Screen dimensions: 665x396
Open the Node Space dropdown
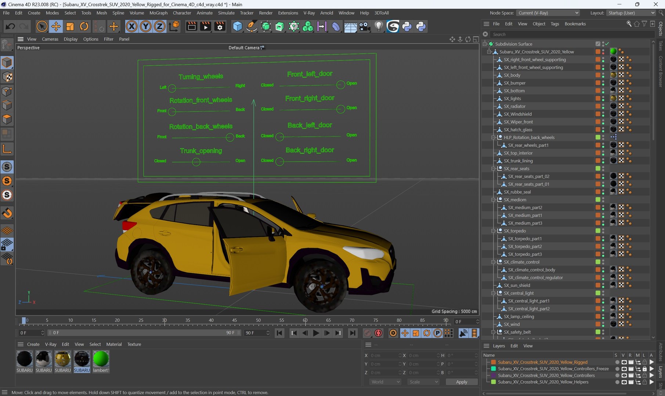click(548, 13)
